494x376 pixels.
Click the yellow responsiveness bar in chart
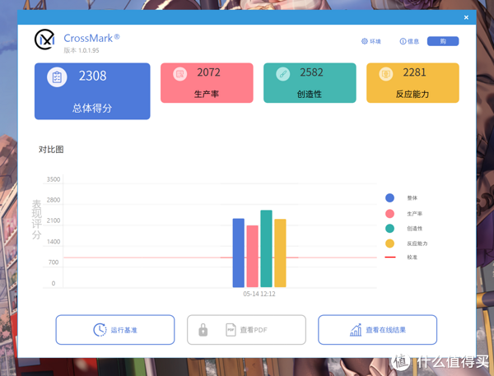[x=280, y=253]
